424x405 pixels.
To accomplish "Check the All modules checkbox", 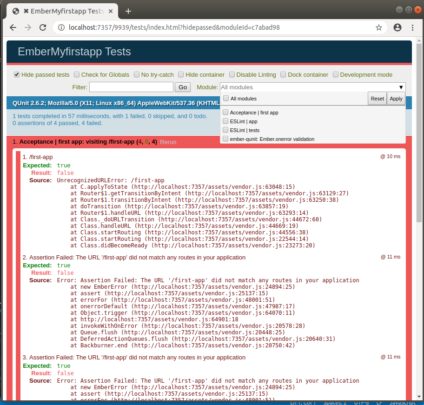I will click(x=226, y=99).
